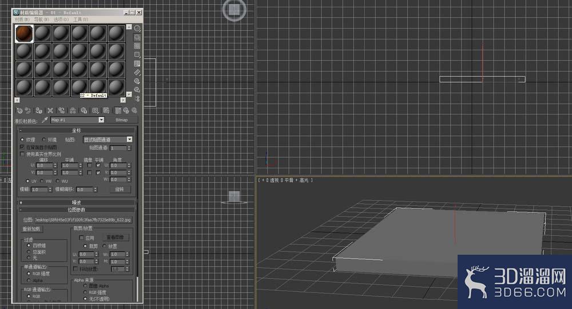Image resolution: width=572 pixels, height=309 pixels.
Task: Open the 材质 menu
Action: [x=22, y=19]
